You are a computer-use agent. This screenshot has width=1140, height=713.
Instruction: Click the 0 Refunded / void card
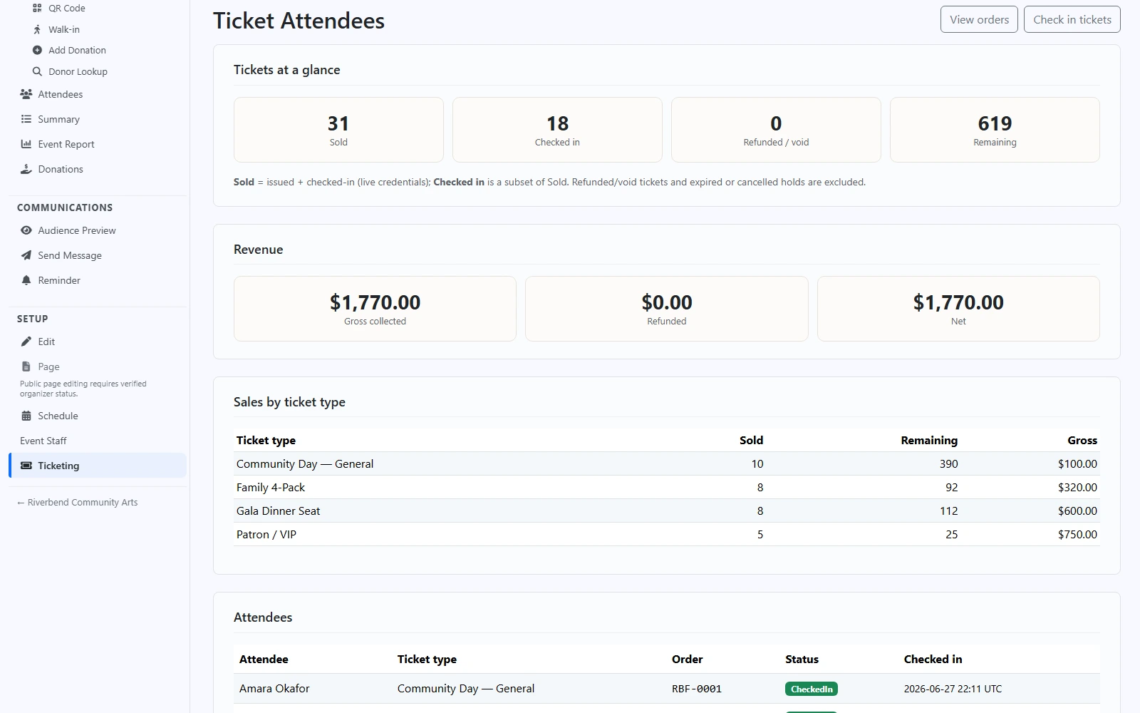pyautogui.click(x=776, y=130)
